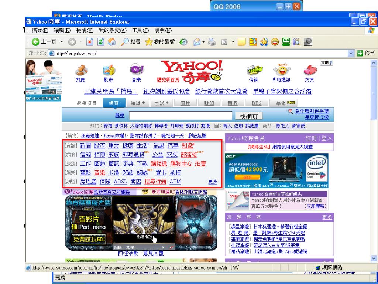
Task: Click the 王建民 明晨「捕鳥」 headline
Action: (111, 91)
